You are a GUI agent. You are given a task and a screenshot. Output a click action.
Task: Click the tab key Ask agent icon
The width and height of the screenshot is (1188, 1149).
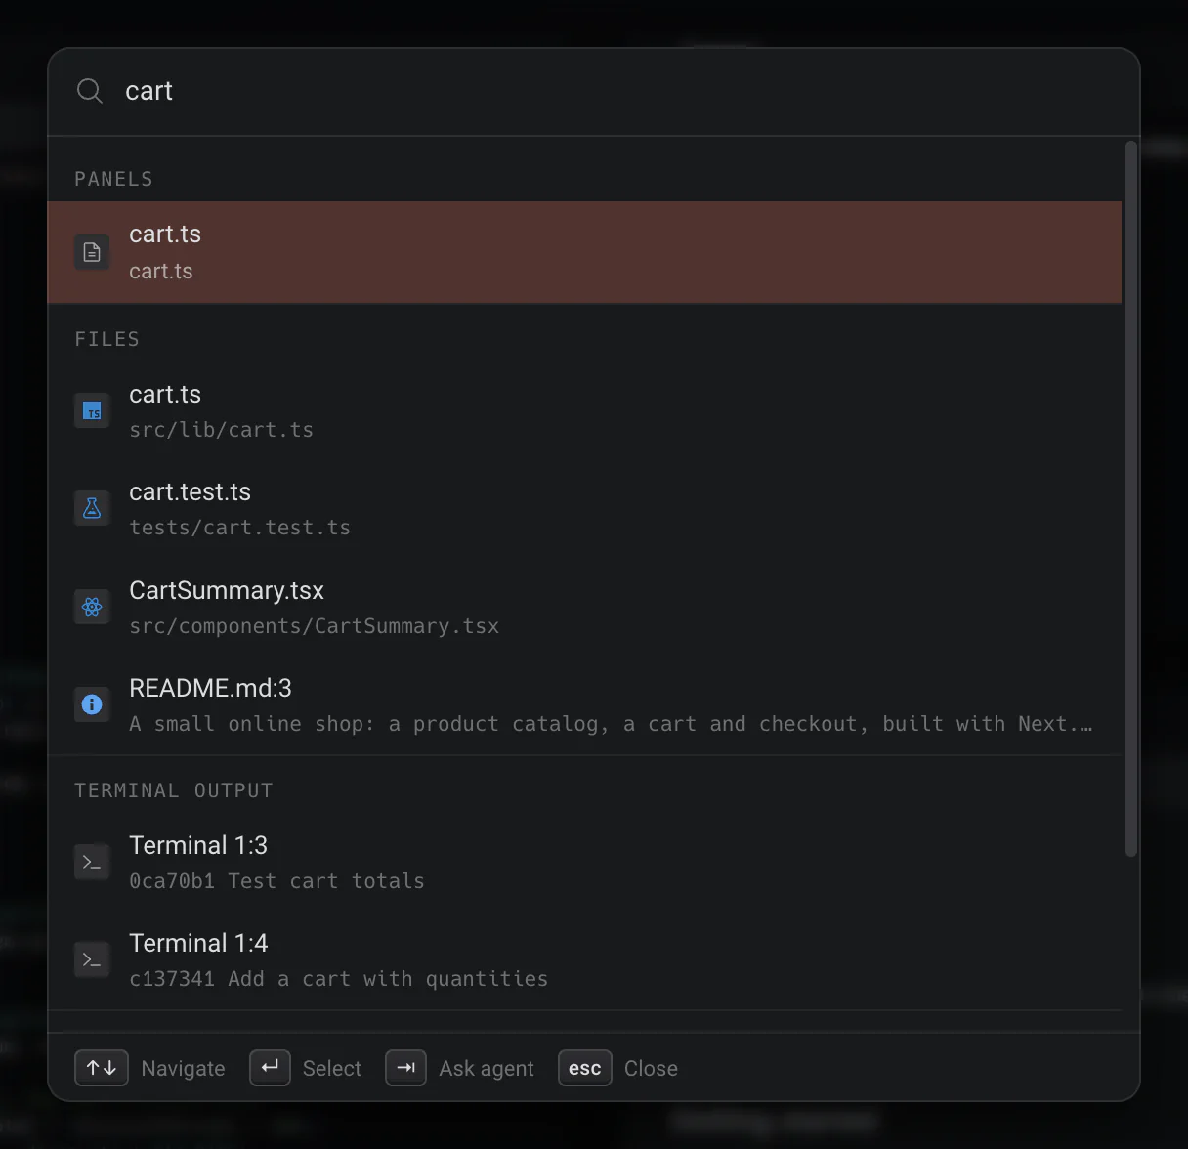(x=405, y=1068)
